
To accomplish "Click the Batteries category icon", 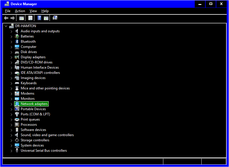I will (x=17, y=36).
